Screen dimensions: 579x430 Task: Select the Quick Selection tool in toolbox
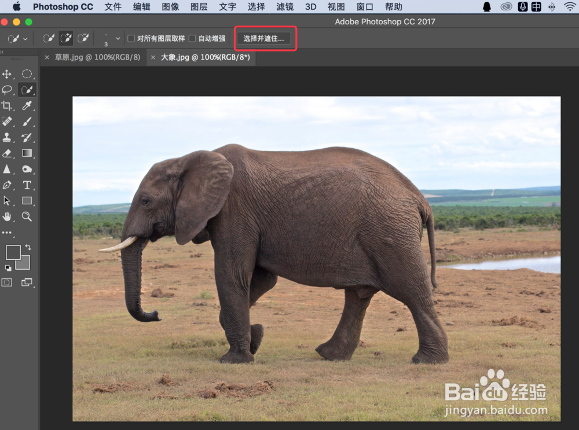(27, 90)
